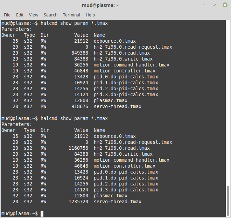Click the Owner column header in first listing

[x=8, y=35]
